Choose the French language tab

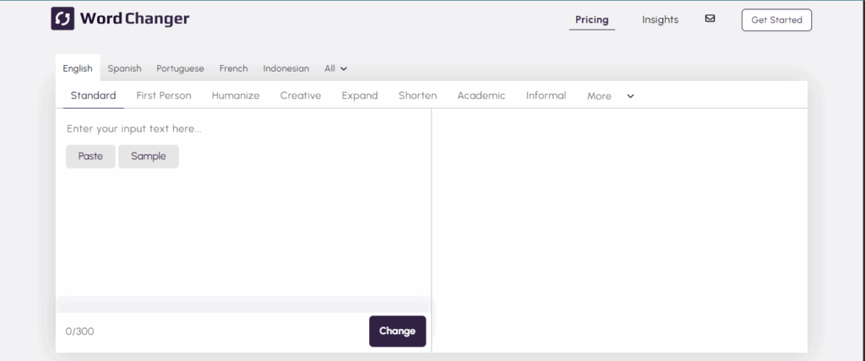(233, 68)
